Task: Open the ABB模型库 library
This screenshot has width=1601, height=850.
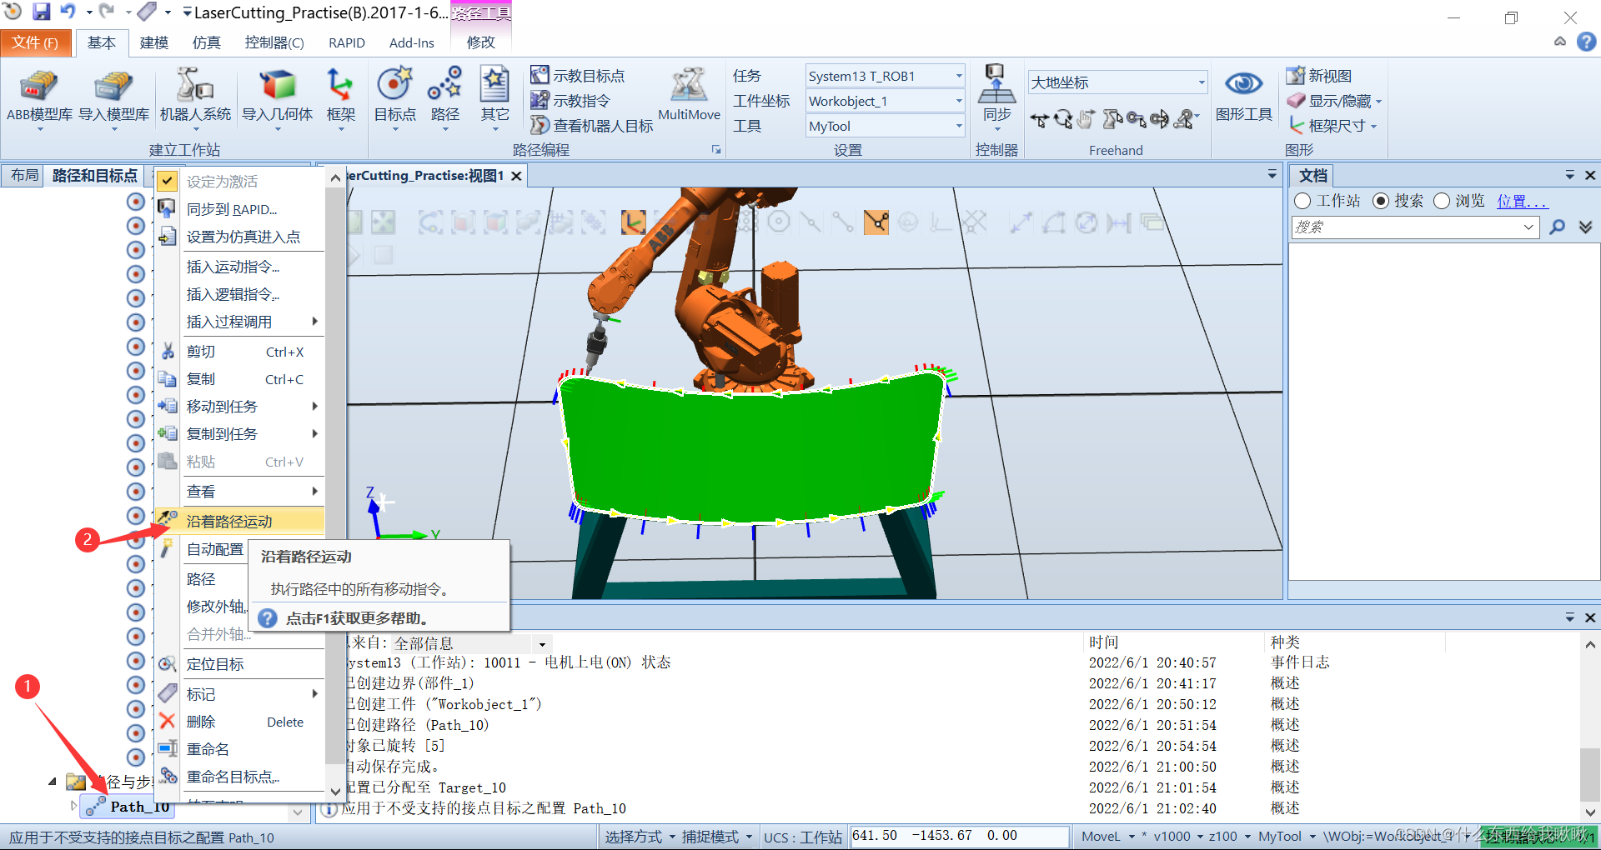Action: [x=38, y=97]
